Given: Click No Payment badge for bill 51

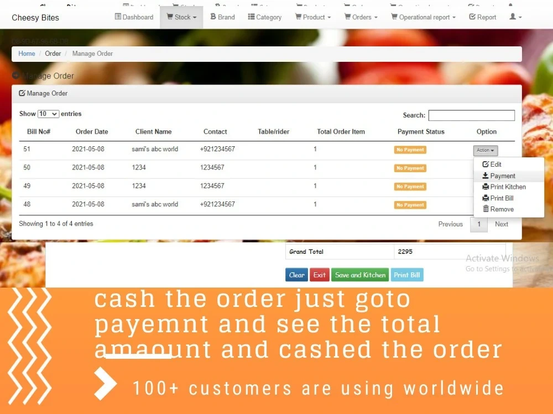Looking at the screenshot, I should click(410, 150).
